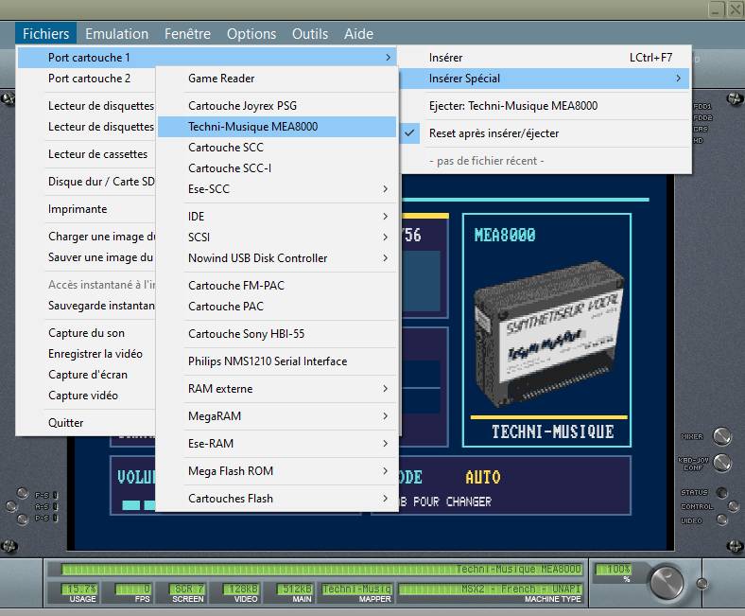
Task: Select Game Reader entry
Action: pos(277,79)
